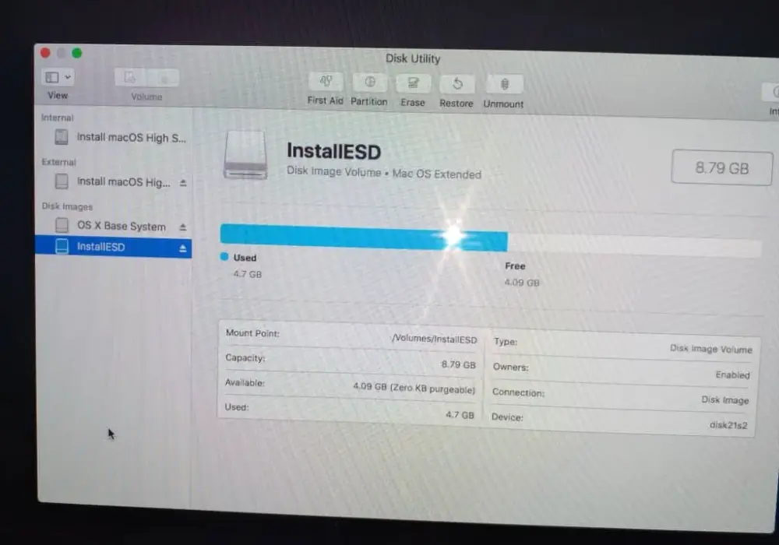
Task: Select internal Install macOS High S... disk
Action: click(x=114, y=137)
